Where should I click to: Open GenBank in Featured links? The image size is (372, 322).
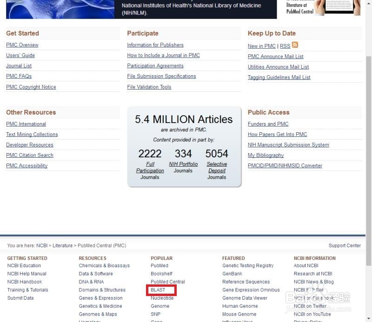point(232,274)
